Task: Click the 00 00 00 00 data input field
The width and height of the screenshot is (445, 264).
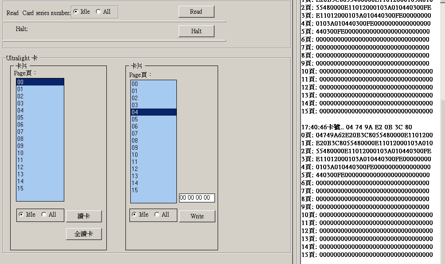Action: [x=196, y=198]
